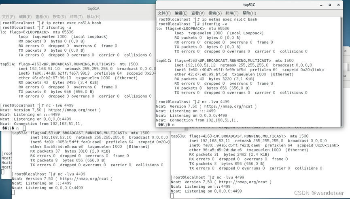
Task: Click 'lo: flags' loopback line in tap51A
Action: pyautogui.click(x=37, y=32)
